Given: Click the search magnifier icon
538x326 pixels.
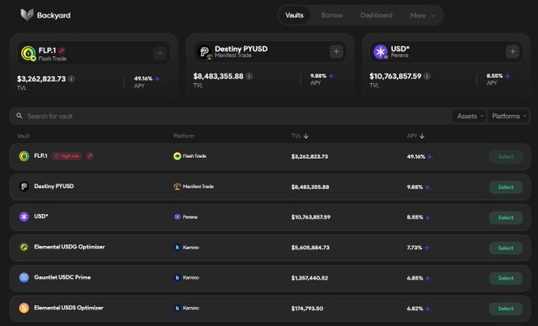Looking at the screenshot, I should point(20,116).
